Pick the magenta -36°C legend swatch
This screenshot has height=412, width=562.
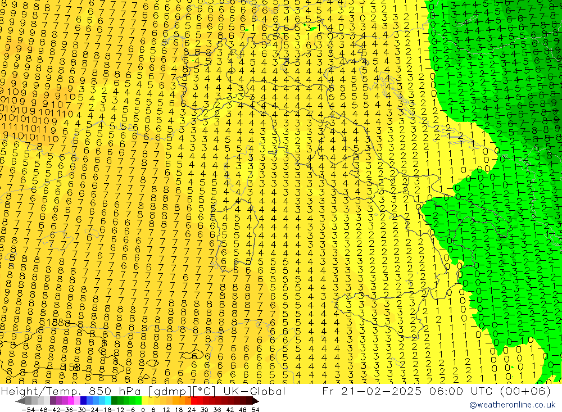[x=71, y=401]
